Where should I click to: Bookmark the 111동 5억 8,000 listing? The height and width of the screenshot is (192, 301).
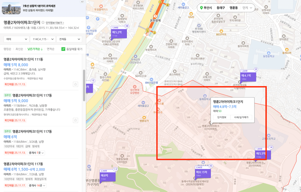point(75,84)
